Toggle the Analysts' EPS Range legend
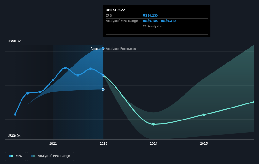 (x=50, y=156)
